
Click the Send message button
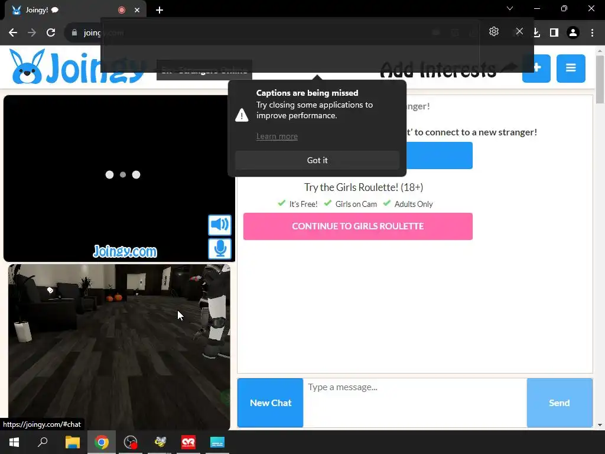click(x=560, y=403)
